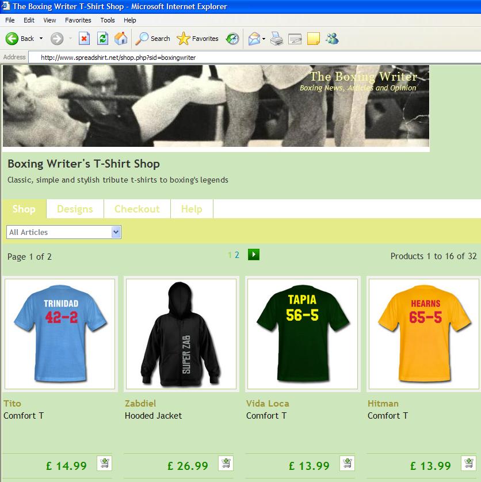
Task: Click inside the address bar
Action: (x=173, y=57)
